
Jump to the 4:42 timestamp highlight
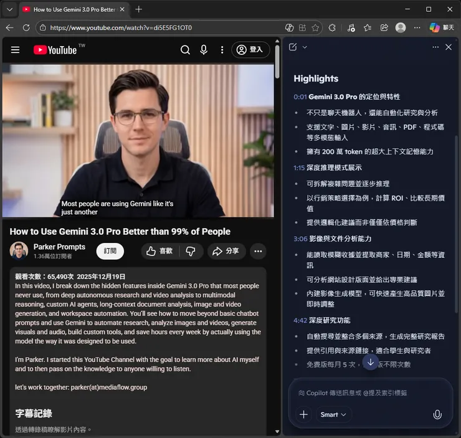[x=300, y=320]
